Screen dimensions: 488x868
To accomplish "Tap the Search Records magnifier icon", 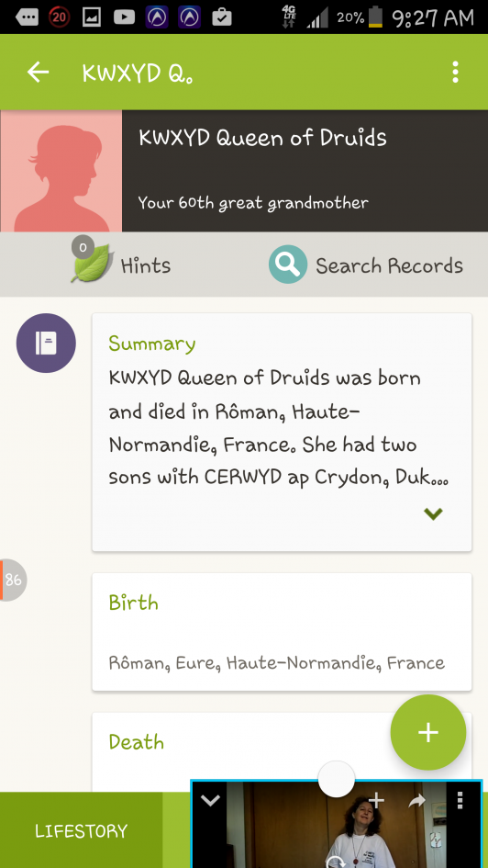I will (287, 265).
